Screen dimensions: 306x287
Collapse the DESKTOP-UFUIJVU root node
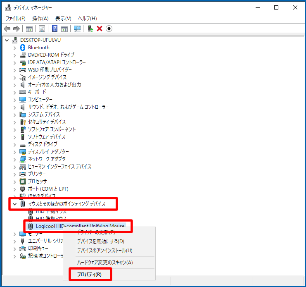coord(7,40)
